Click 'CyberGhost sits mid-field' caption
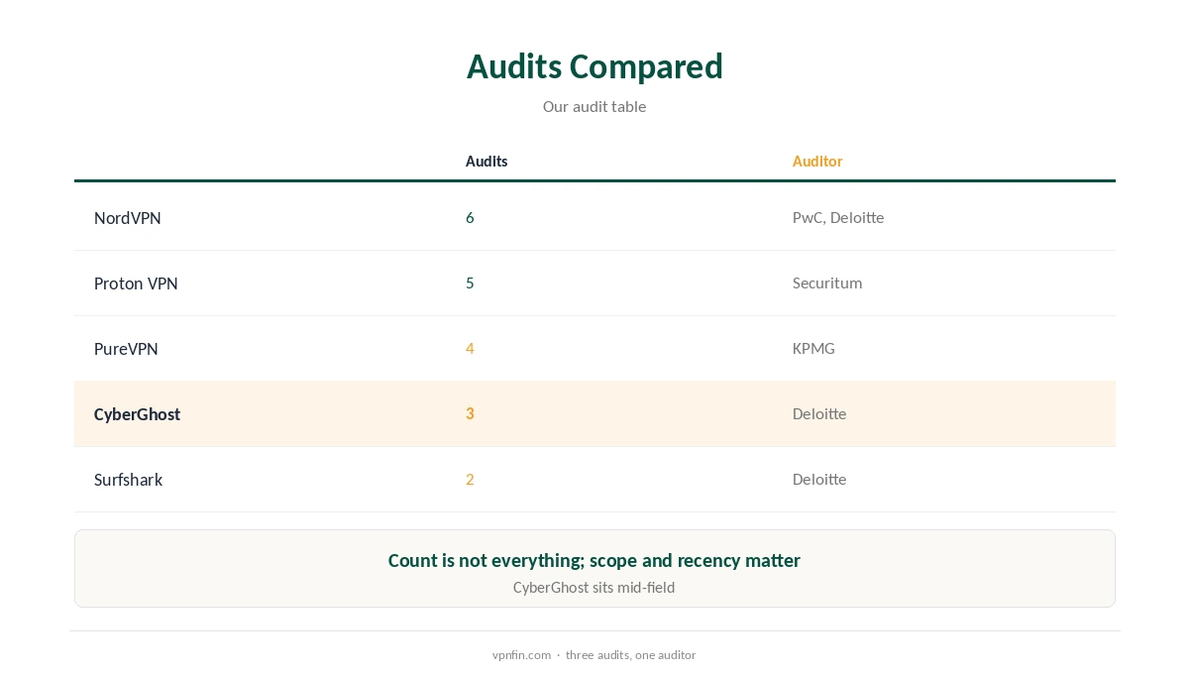The height and width of the screenshot is (674, 1189). (594, 588)
